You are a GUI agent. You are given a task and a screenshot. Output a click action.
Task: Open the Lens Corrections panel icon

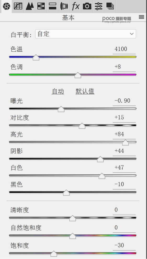pos(64,6)
